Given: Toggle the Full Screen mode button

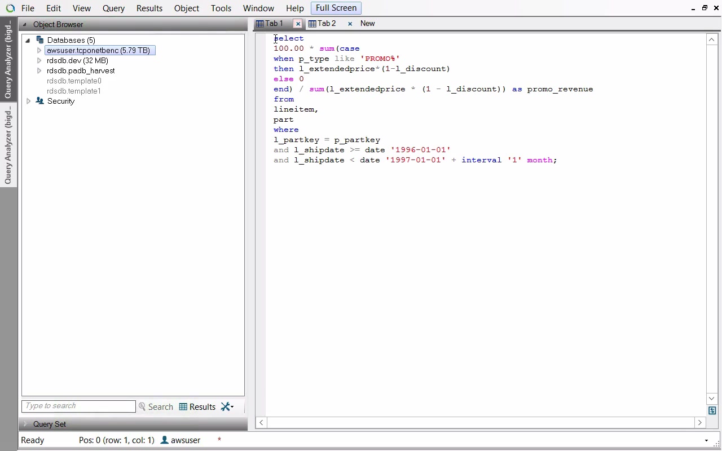Looking at the screenshot, I should coord(336,8).
